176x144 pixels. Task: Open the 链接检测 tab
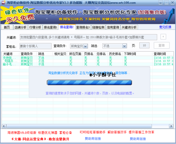[x=98, y=27]
